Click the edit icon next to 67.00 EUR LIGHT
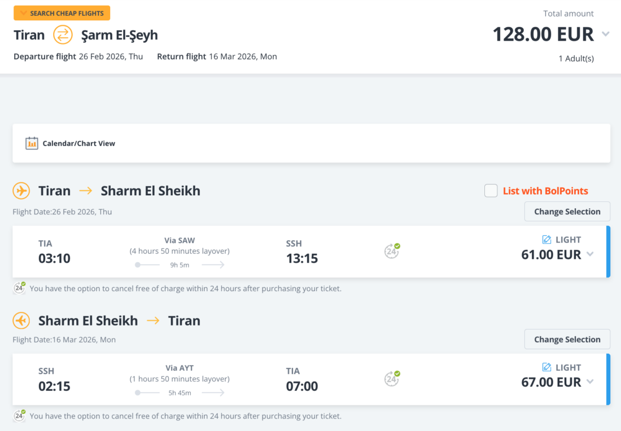Viewport: 621px width, 431px height. coord(546,367)
